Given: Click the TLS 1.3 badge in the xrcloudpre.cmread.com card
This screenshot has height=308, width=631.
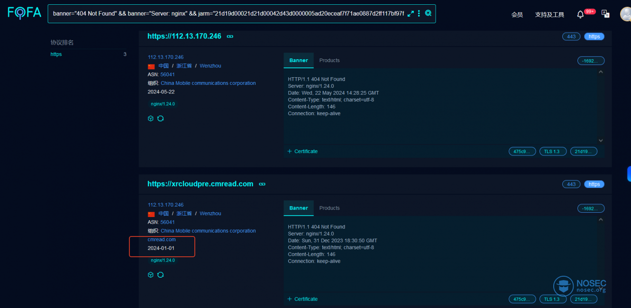Looking at the screenshot, I should (553, 299).
